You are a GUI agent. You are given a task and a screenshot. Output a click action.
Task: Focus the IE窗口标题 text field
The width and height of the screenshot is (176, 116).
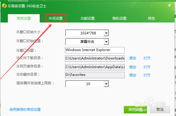pyautogui.click(x=95, y=50)
